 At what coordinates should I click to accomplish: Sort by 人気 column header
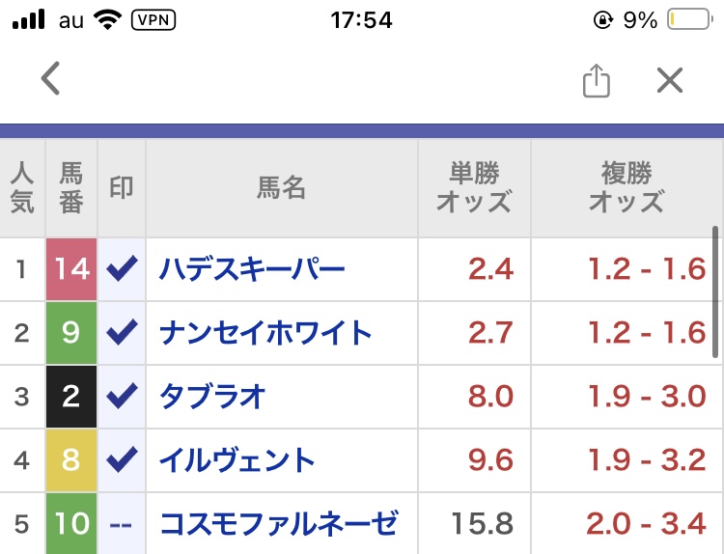[x=22, y=188]
